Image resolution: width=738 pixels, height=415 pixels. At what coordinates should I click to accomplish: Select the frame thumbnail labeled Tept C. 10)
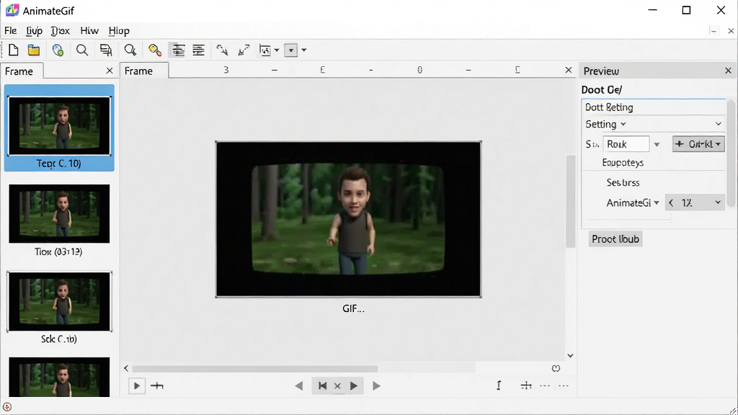[x=59, y=128]
